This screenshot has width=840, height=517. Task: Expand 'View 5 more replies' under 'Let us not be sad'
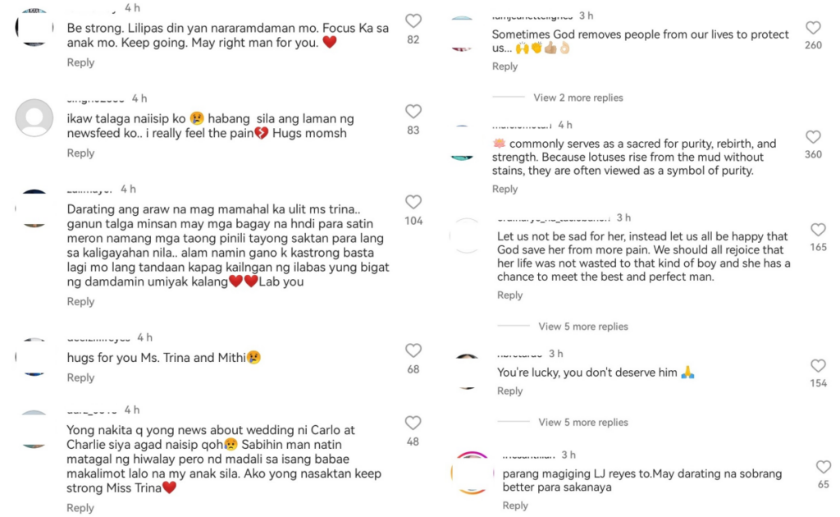[x=582, y=327]
